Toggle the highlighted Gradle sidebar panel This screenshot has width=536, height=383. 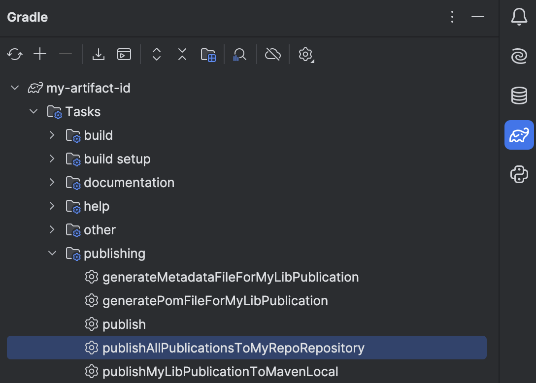pyautogui.click(x=519, y=135)
